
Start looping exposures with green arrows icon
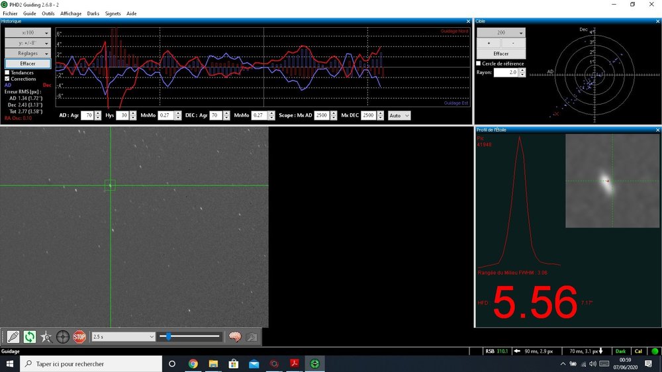pos(30,337)
